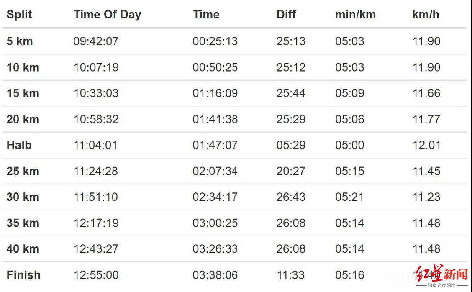The width and height of the screenshot is (472, 292).
Task: Click the 10 km split row label
Action: tap(23, 67)
